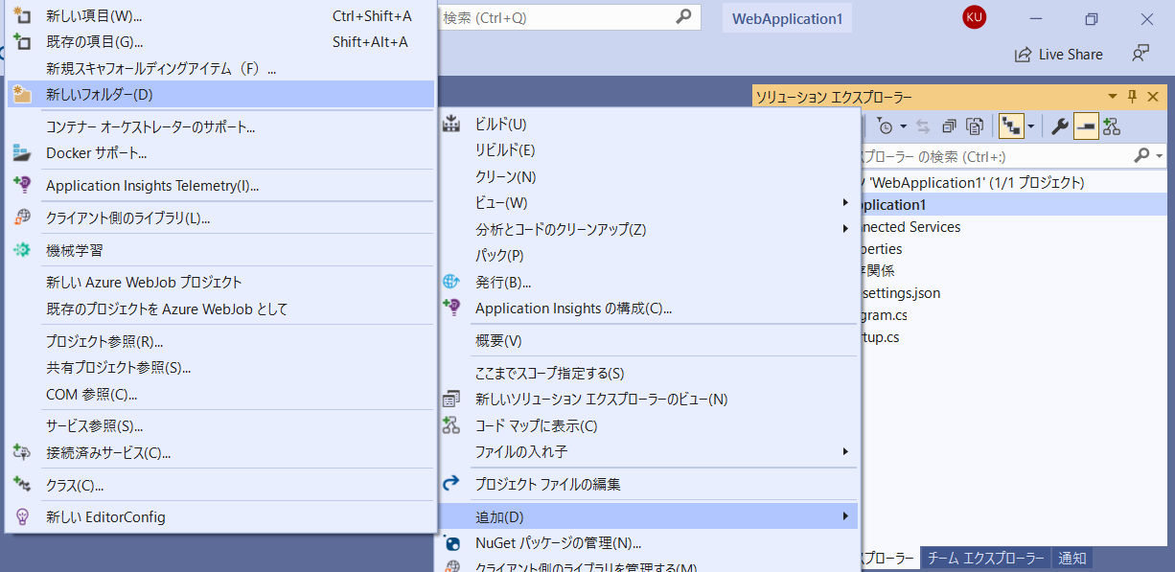Select コード マップに表示(C)

click(649, 425)
